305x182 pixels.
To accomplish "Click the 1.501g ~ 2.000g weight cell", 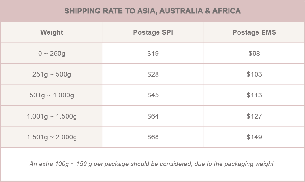I will click(51, 137).
